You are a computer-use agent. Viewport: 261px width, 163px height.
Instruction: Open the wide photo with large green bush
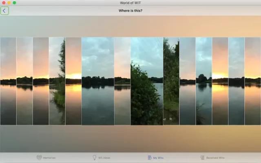pos(147,81)
